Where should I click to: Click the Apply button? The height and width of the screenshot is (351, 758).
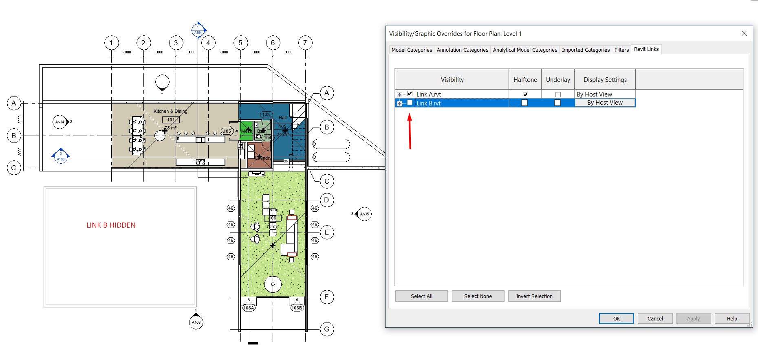click(x=693, y=318)
